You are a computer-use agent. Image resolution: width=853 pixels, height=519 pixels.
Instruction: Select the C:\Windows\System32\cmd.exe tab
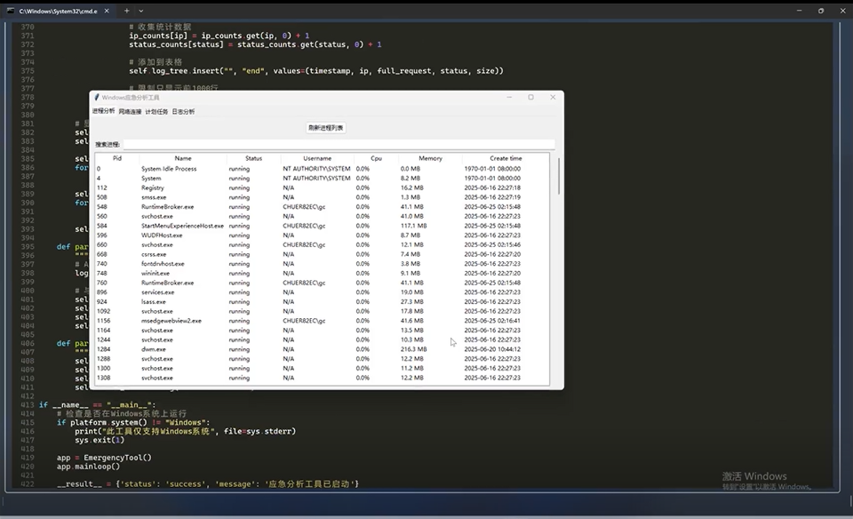point(57,11)
